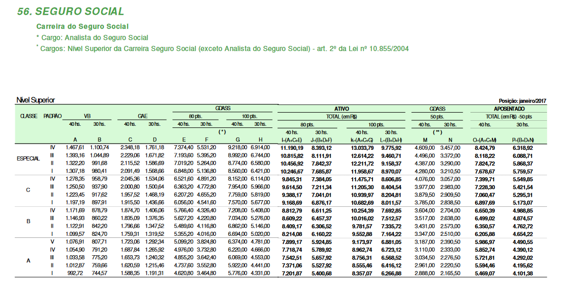This screenshot has width=573, height=297.
Task: Click the "Posição: janeiro/2017" date label
Action: (x=522, y=101)
